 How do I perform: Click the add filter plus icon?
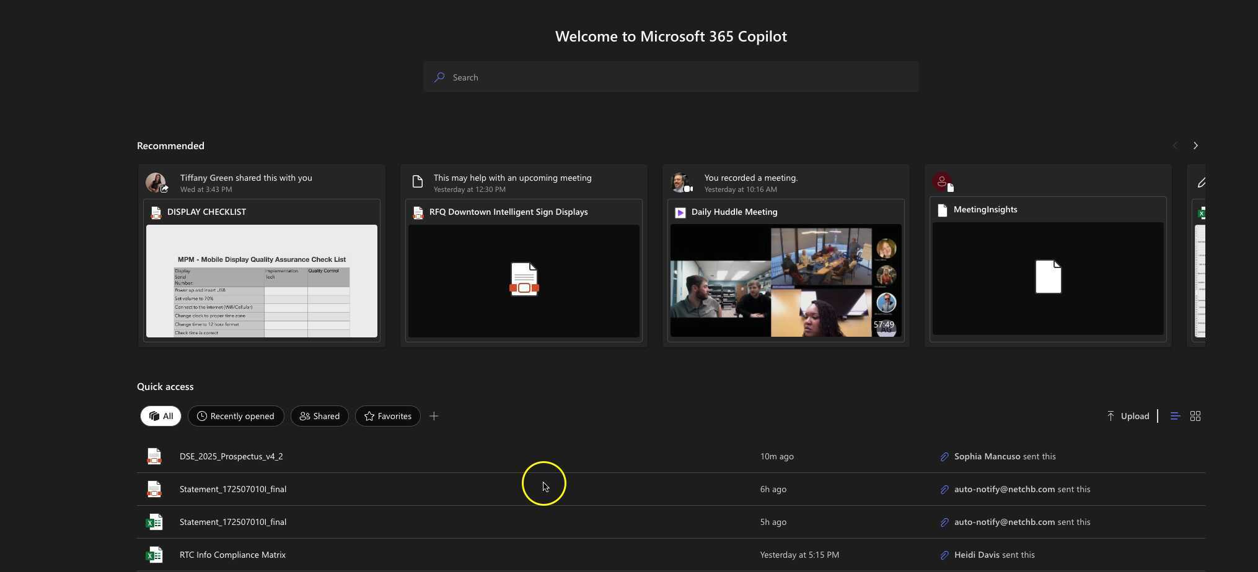434,416
